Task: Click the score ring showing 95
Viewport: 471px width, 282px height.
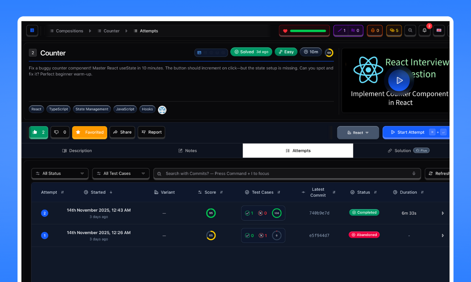Action: click(x=211, y=213)
